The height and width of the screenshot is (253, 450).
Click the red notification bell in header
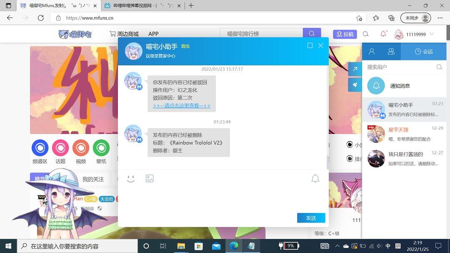pyautogui.click(x=383, y=34)
